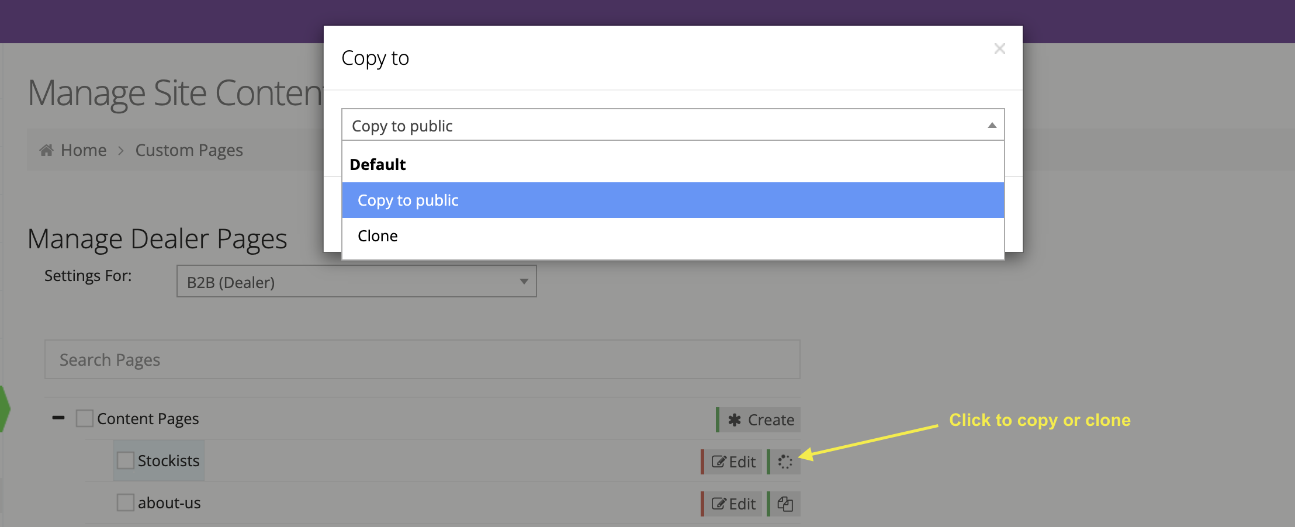
Task: Close the Copy to dialog
Action: point(999,48)
